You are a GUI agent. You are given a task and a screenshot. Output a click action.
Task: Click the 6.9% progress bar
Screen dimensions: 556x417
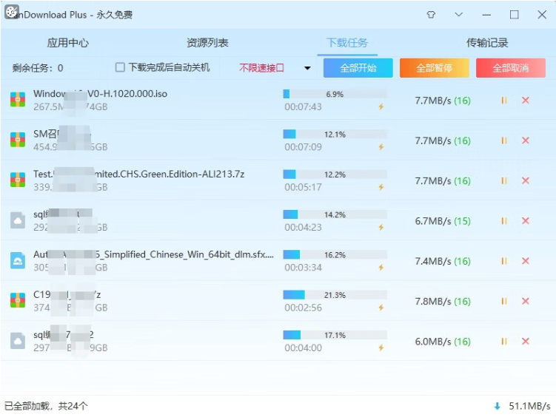click(335, 94)
